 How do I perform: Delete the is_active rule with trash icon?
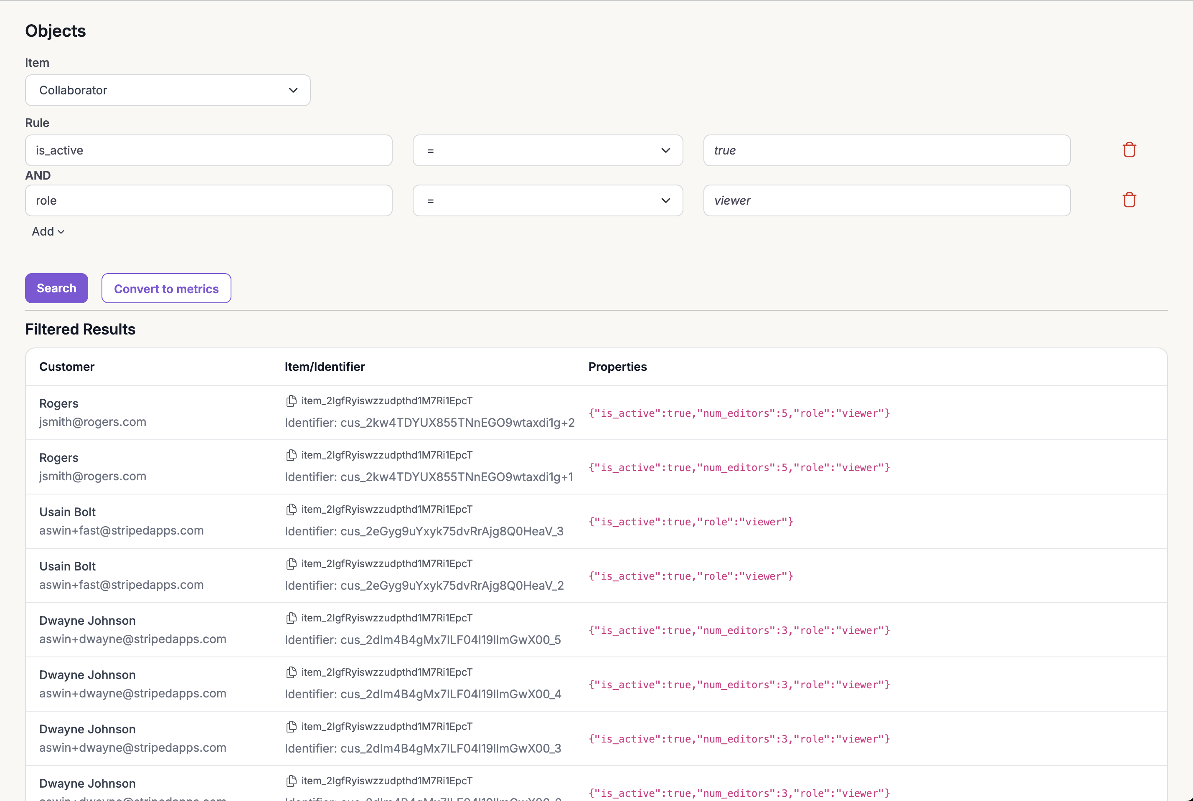point(1129,150)
